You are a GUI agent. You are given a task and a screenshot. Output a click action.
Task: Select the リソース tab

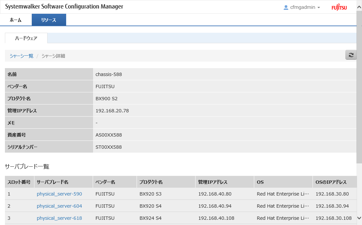[49, 20]
